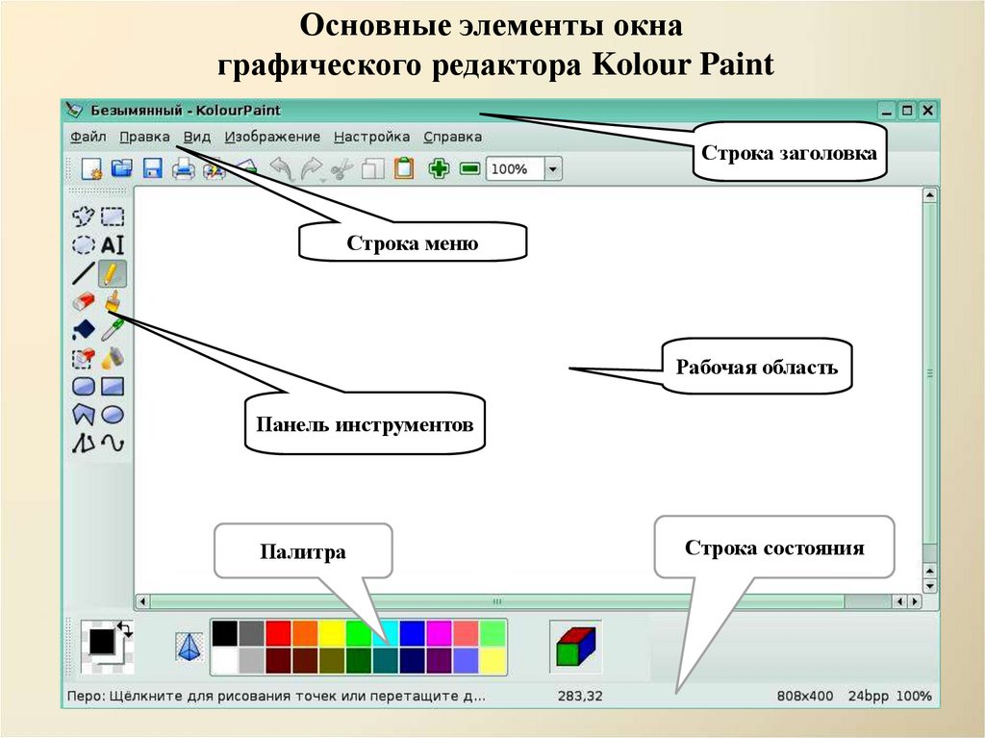Click the Print icon in the toolbar

pyautogui.click(x=184, y=168)
